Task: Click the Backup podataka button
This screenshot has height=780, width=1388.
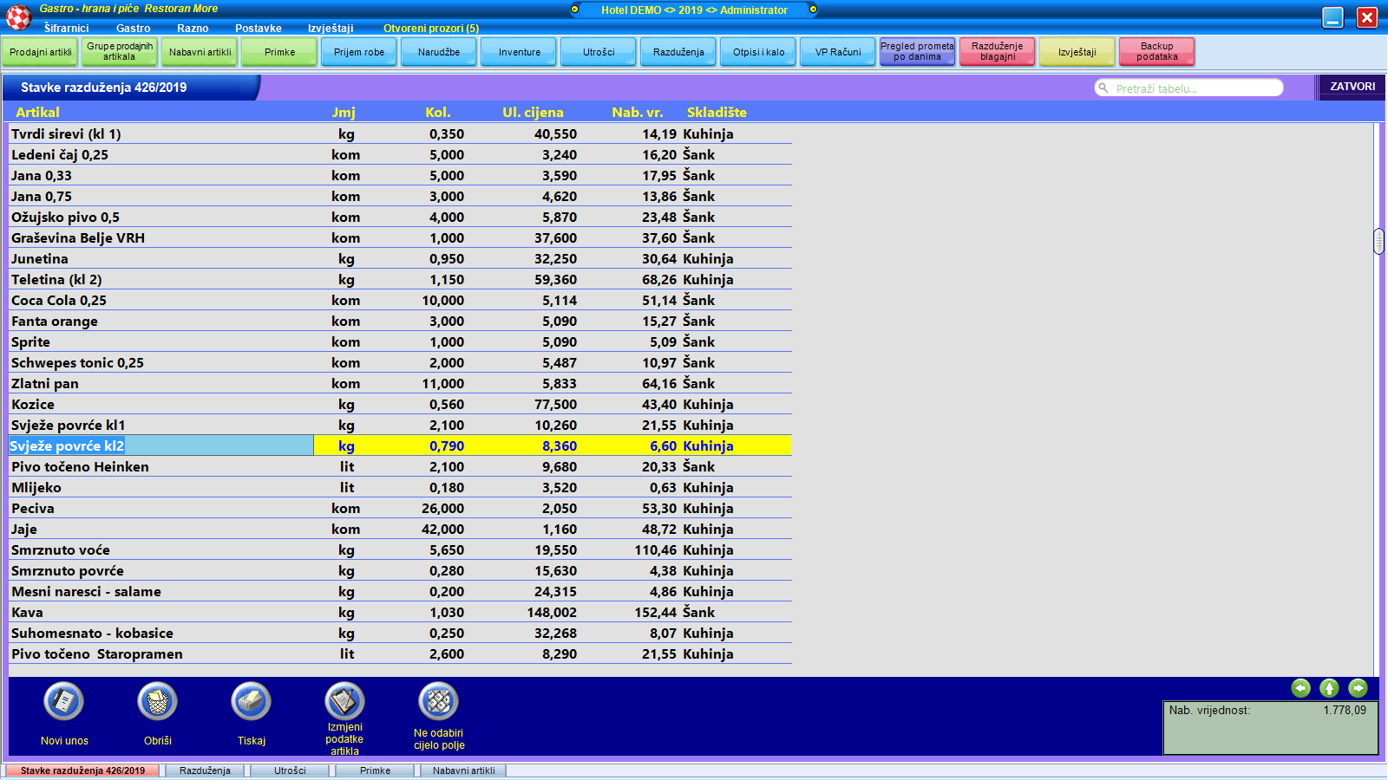Action: [1156, 52]
